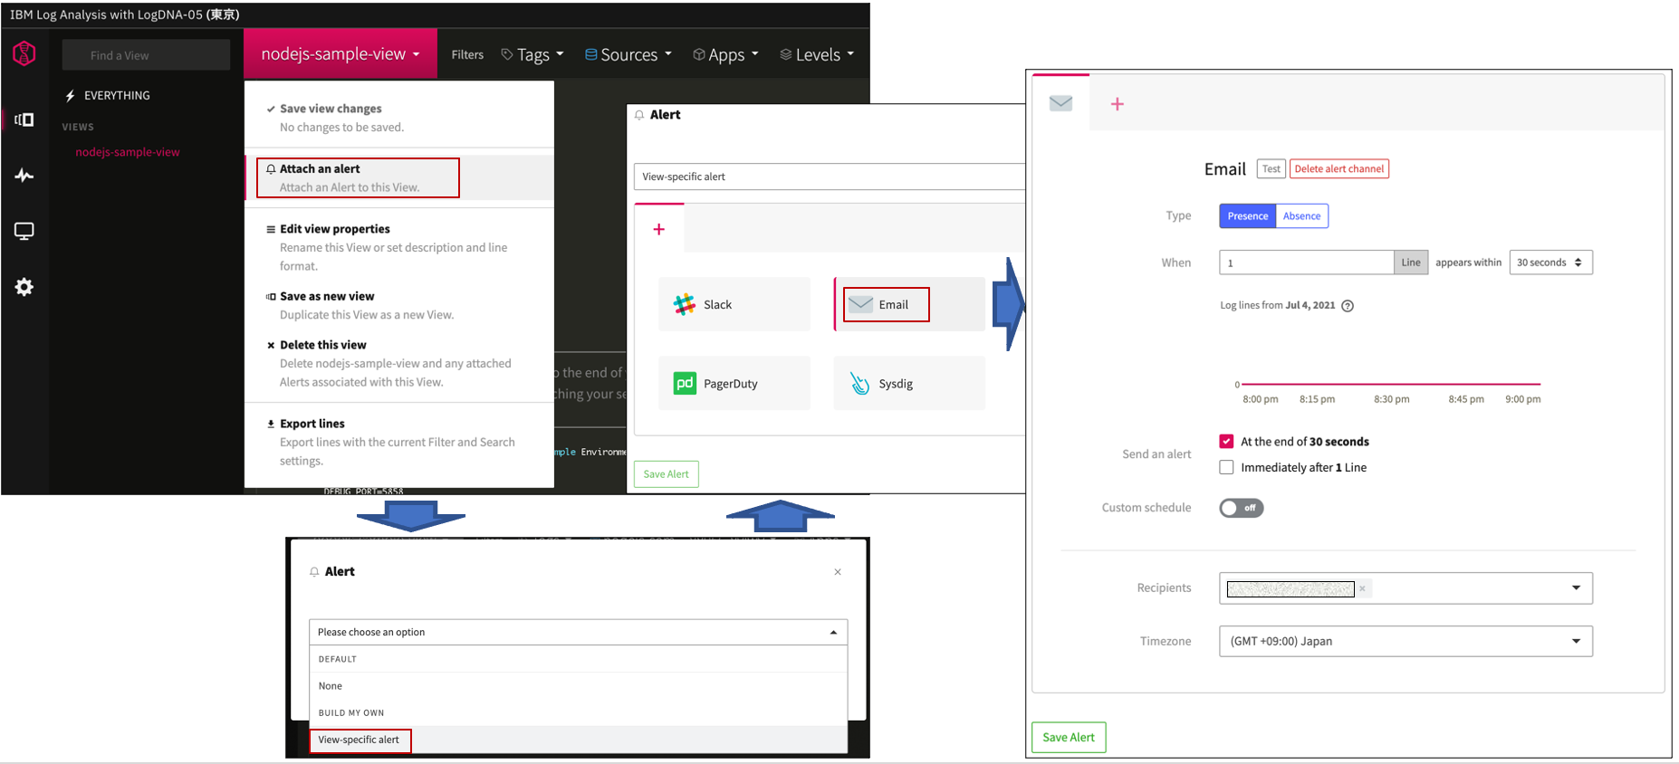
Task: Click the envelope tab icon in Email panel
Action: tap(1060, 103)
